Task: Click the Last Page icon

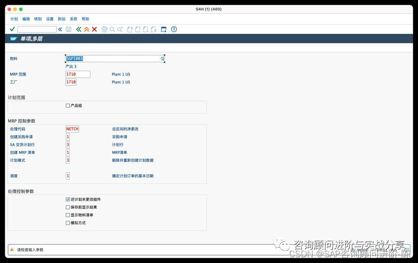Action: point(154,29)
